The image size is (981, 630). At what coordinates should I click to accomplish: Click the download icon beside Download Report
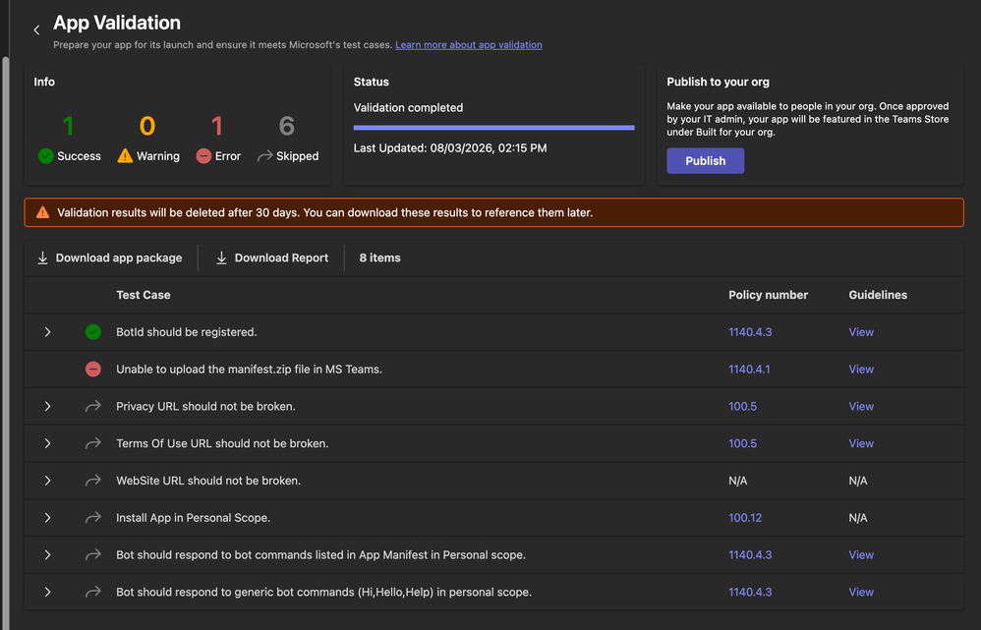221,258
